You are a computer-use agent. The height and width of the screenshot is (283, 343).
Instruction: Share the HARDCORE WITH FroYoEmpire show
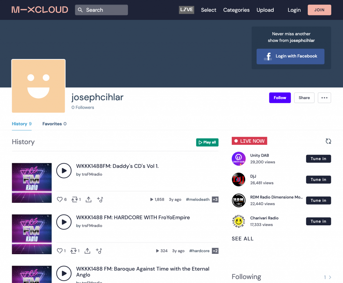pyautogui.click(x=87, y=251)
